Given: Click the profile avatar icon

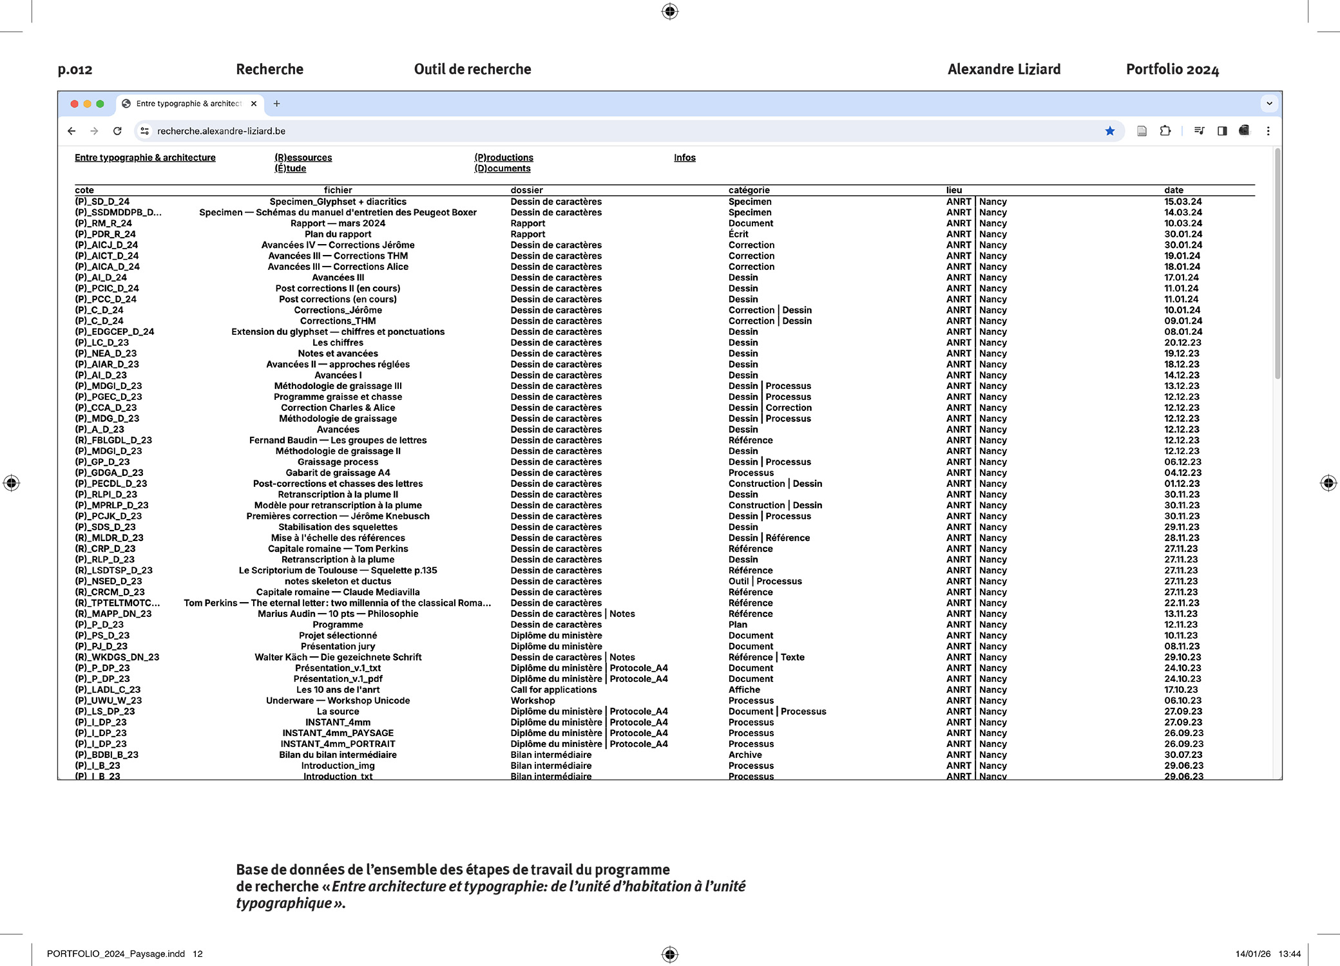Looking at the screenshot, I should coord(1244,131).
